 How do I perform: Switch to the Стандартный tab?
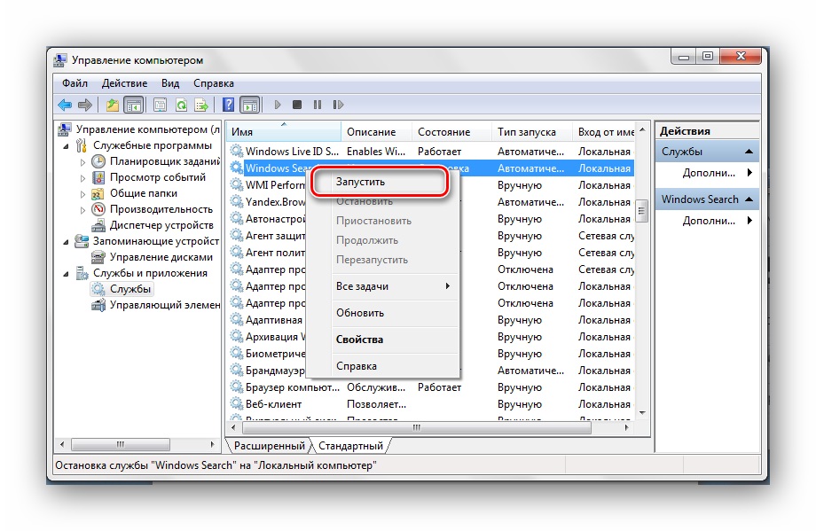point(350,446)
